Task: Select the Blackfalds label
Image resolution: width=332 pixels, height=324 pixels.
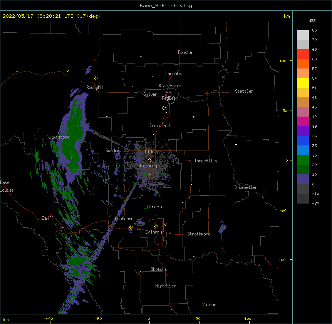Action: click(x=170, y=86)
